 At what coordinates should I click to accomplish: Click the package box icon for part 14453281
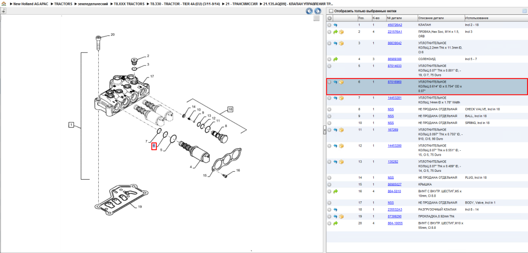pos(341,98)
